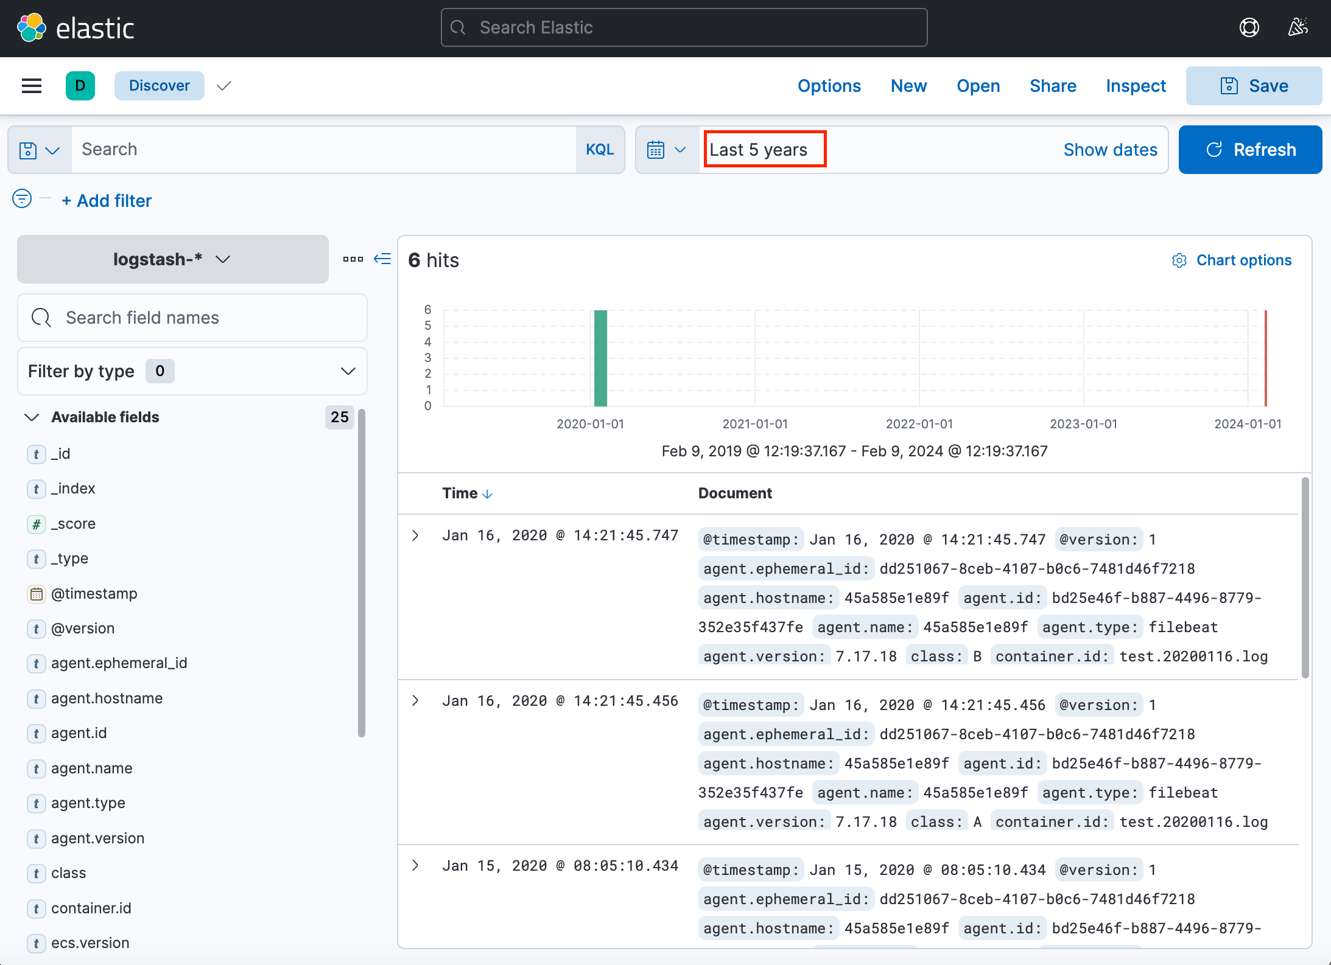Open index pattern options three-dot icon
The height and width of the screenshot is (965, 1331).
coord(353,259)
